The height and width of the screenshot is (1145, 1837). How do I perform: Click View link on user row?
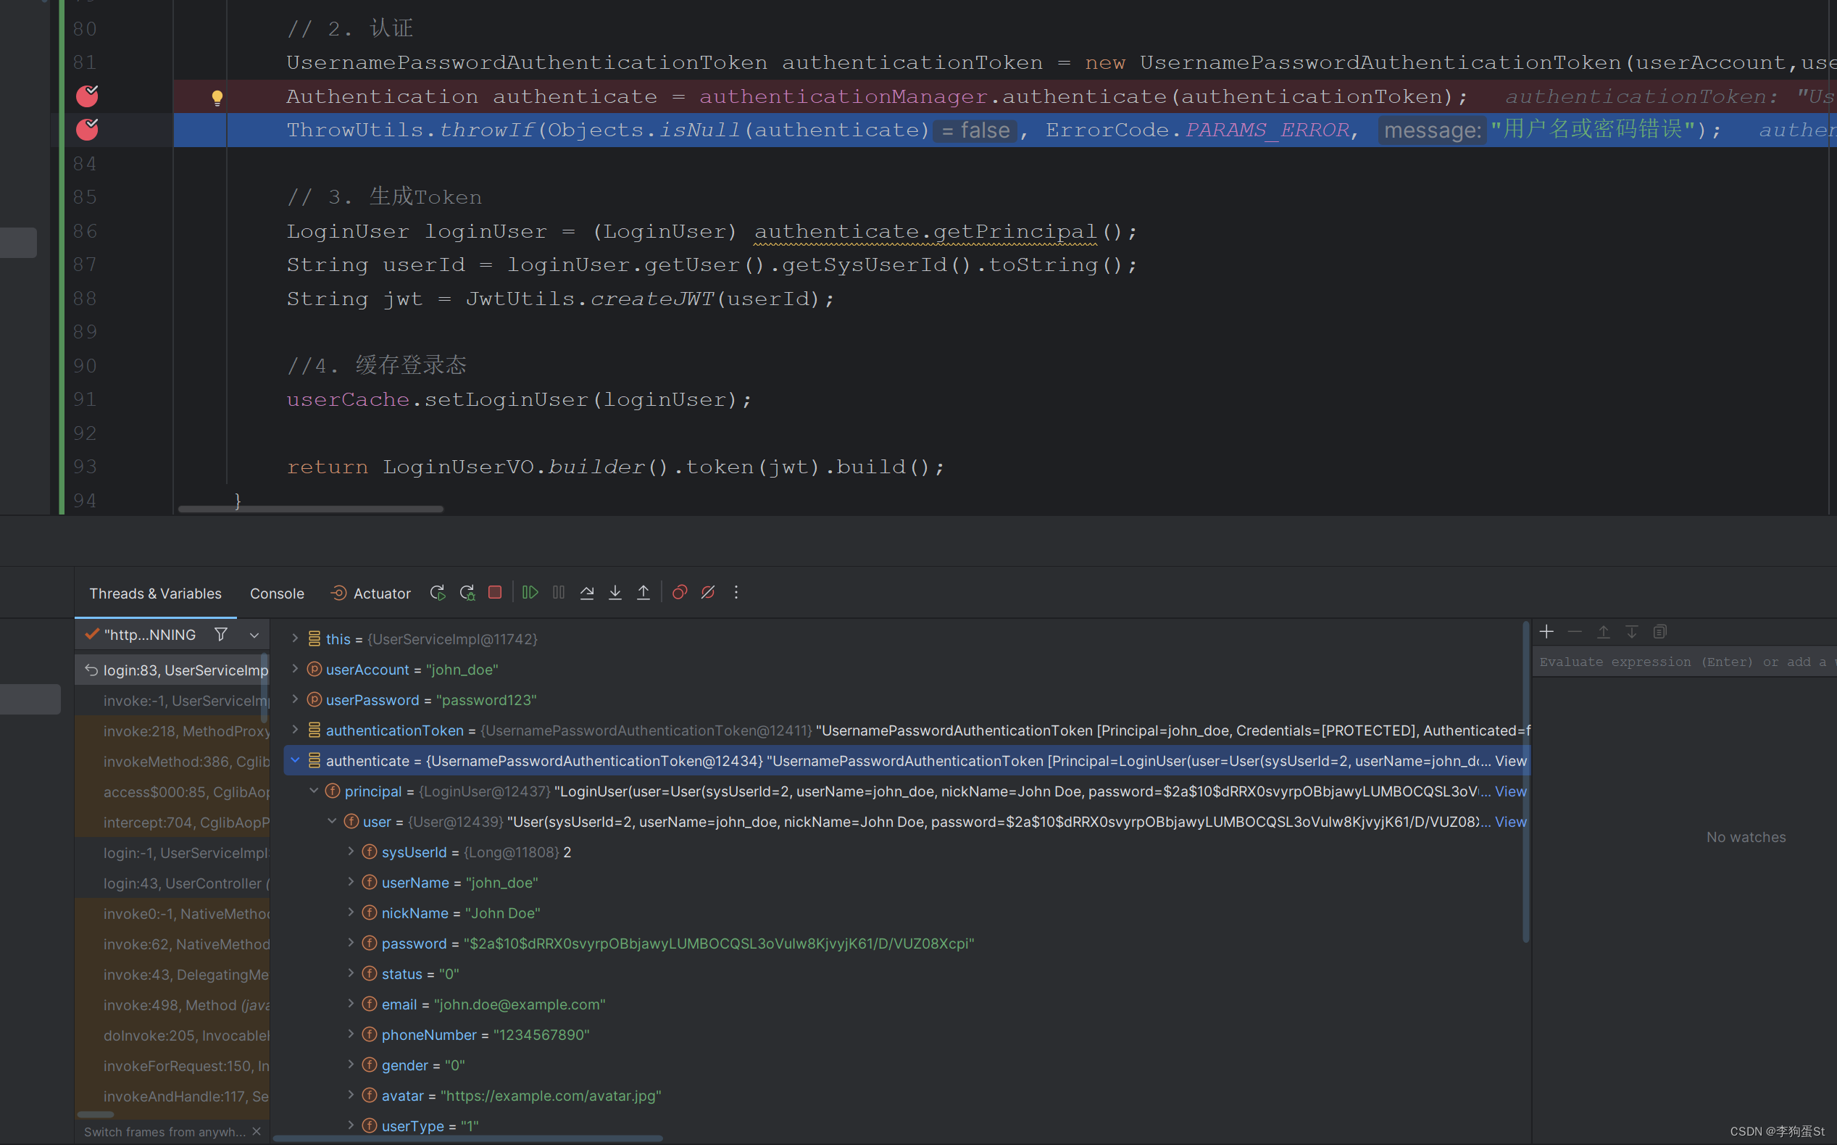pos(1511,822)
